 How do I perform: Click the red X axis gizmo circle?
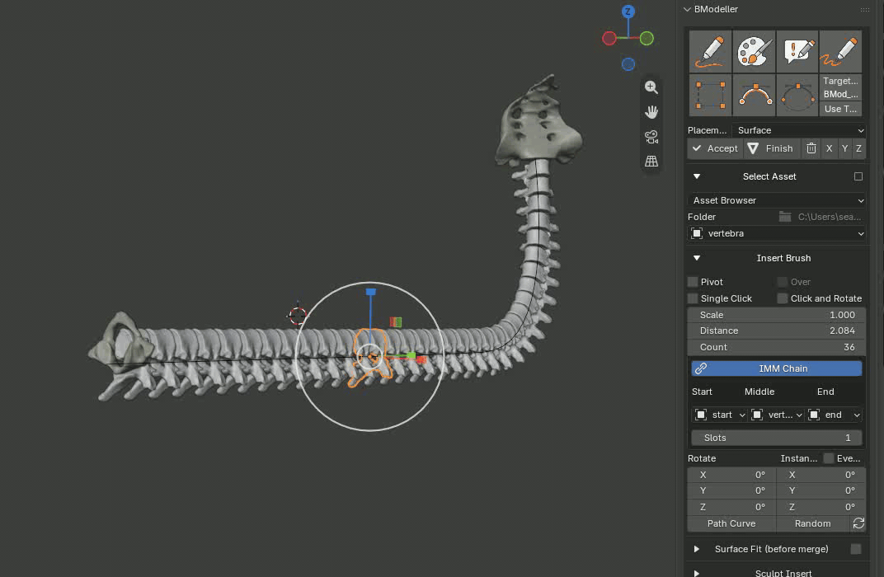click(x=609, y=38)
